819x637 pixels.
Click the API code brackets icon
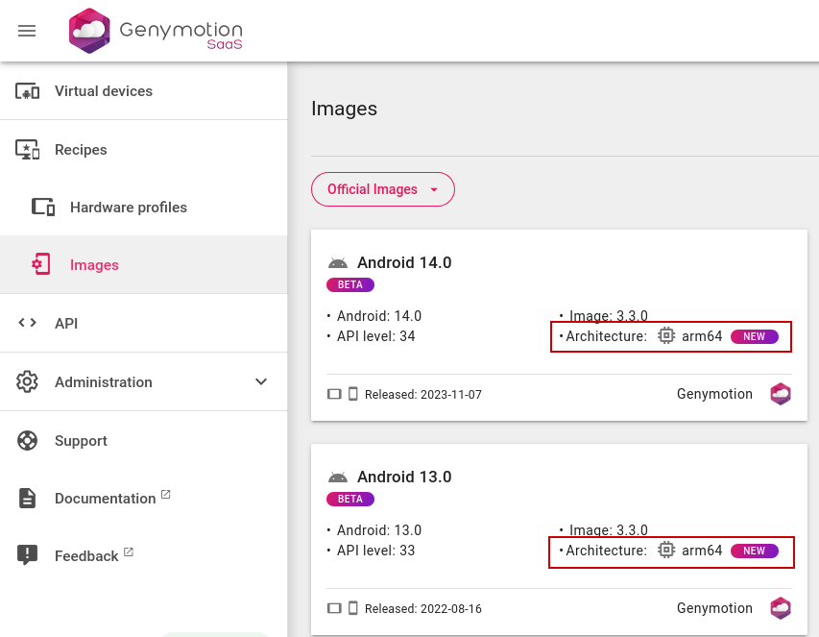coord(27,324)
